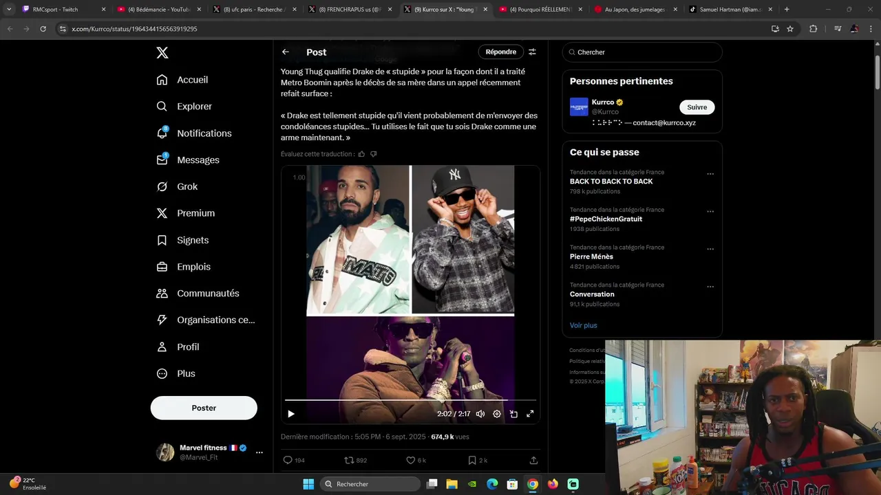
Task: Expand the Plus more menu
Action: (176, 374)
